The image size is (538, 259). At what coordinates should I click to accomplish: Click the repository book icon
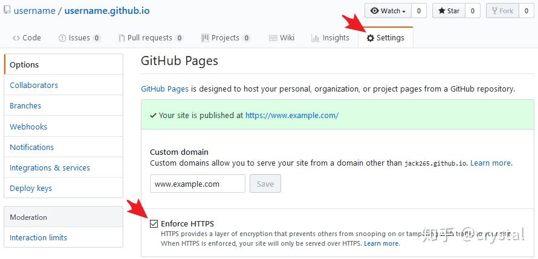pos(7,10)
